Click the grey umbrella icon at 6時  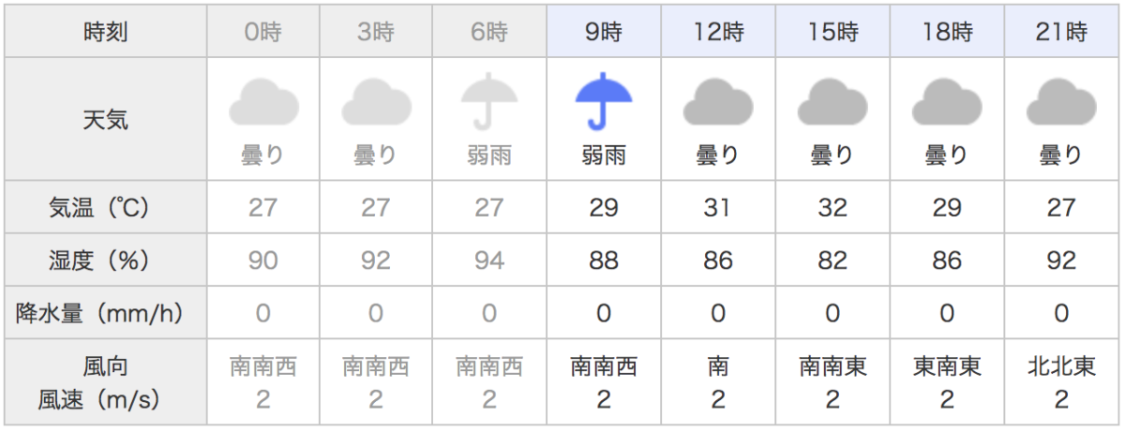point(489,101)
